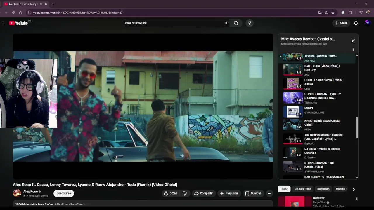
Task: Open more actions three-dot menu under video
Action: (269, 193)
